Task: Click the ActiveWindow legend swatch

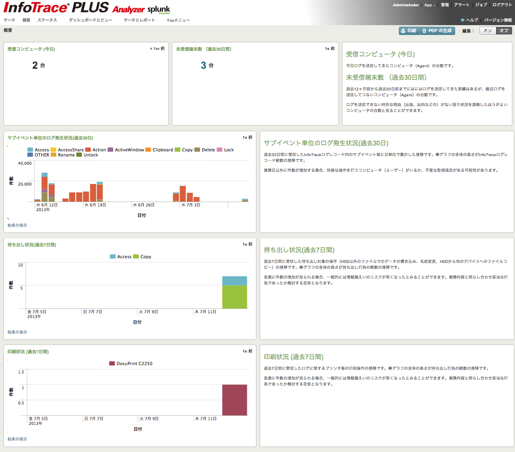Action: click(x=111, y=150)
